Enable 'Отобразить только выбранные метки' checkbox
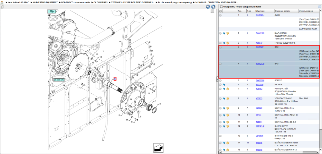Image resolution: width=322 pixels, height=154 pixels. click(221, 6)
